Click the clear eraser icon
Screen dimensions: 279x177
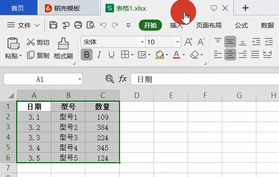[194, 55]
